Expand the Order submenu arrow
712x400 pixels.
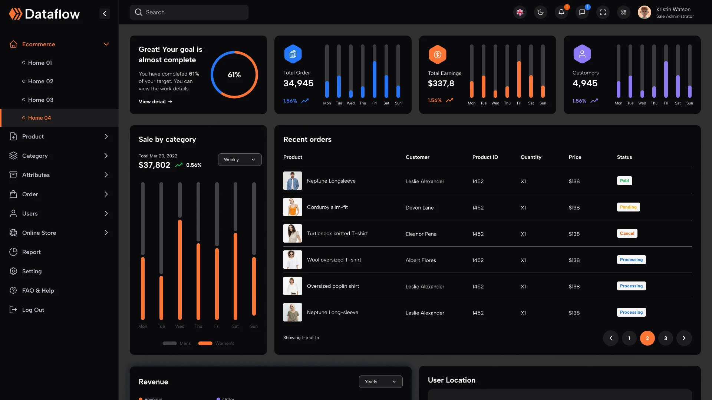click(x=106, y=194)
